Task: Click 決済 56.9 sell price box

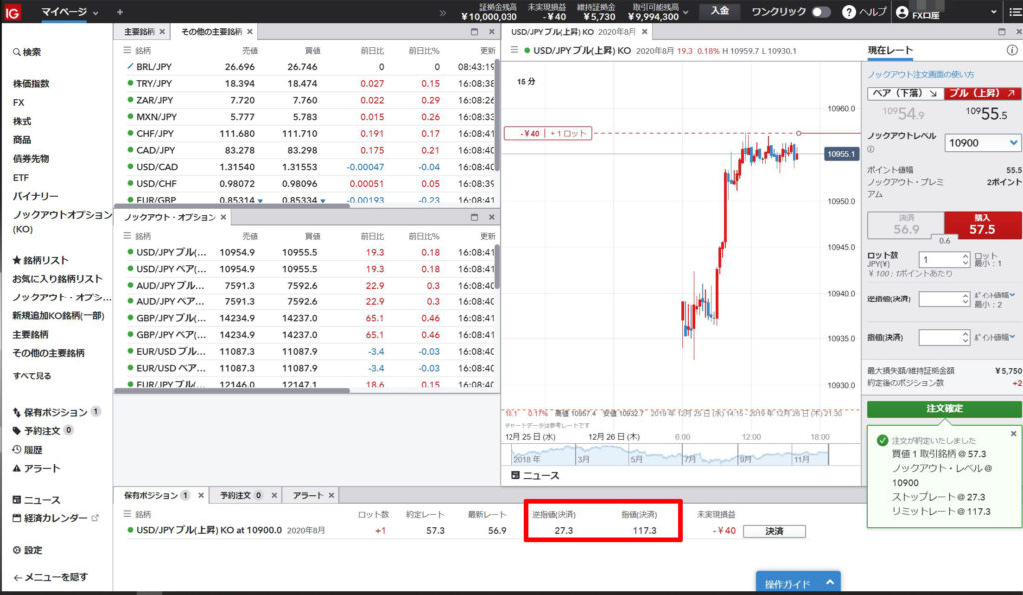Action: click(x=905, y=225)
